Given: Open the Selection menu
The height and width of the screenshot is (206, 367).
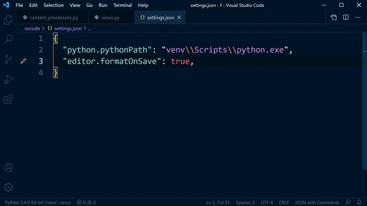Looking at the screenshot, I should click(x=53, y=5).
